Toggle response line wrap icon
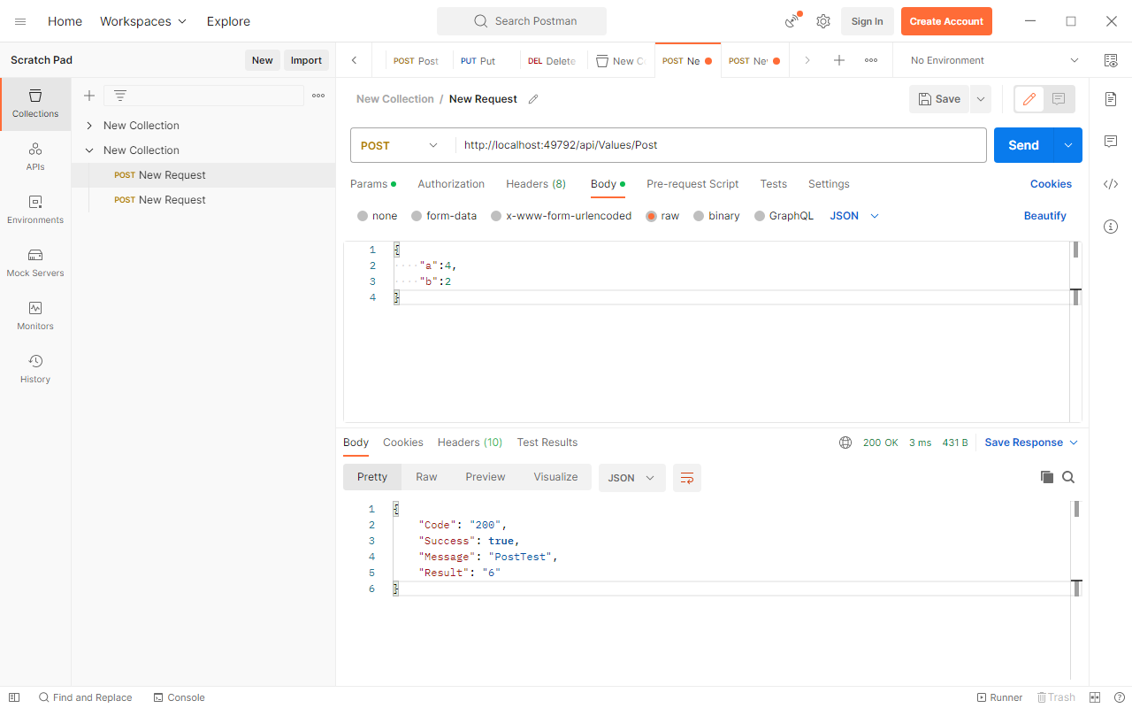The image size is (1132, 708). point(687,478)
